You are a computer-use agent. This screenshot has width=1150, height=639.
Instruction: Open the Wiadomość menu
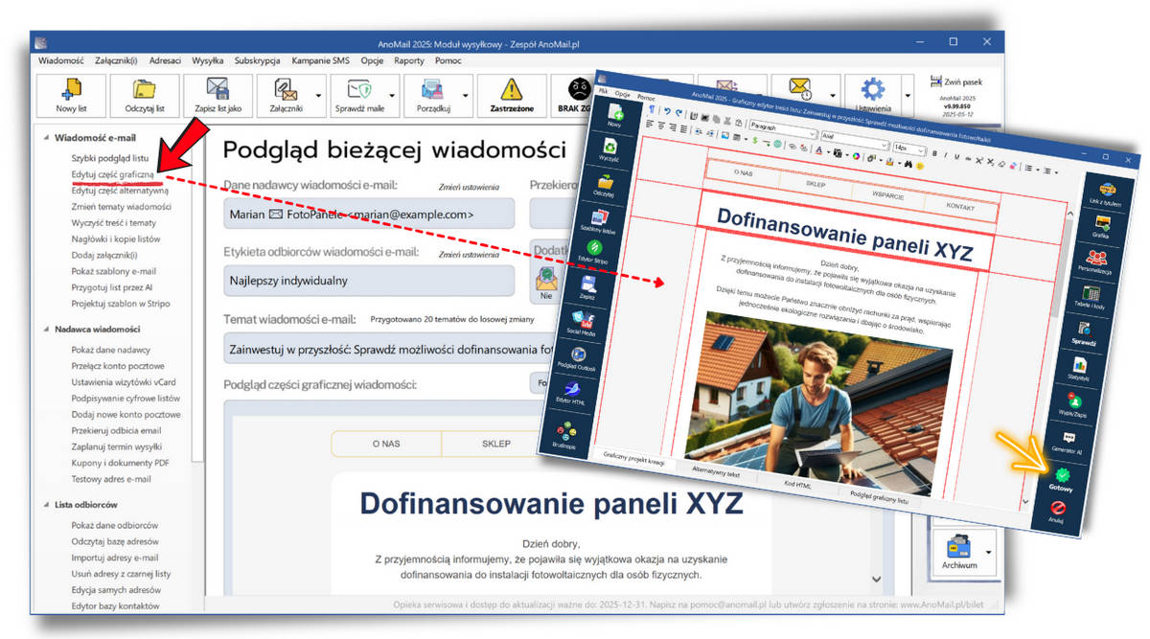pyautogui.click(x=61, y=60)
